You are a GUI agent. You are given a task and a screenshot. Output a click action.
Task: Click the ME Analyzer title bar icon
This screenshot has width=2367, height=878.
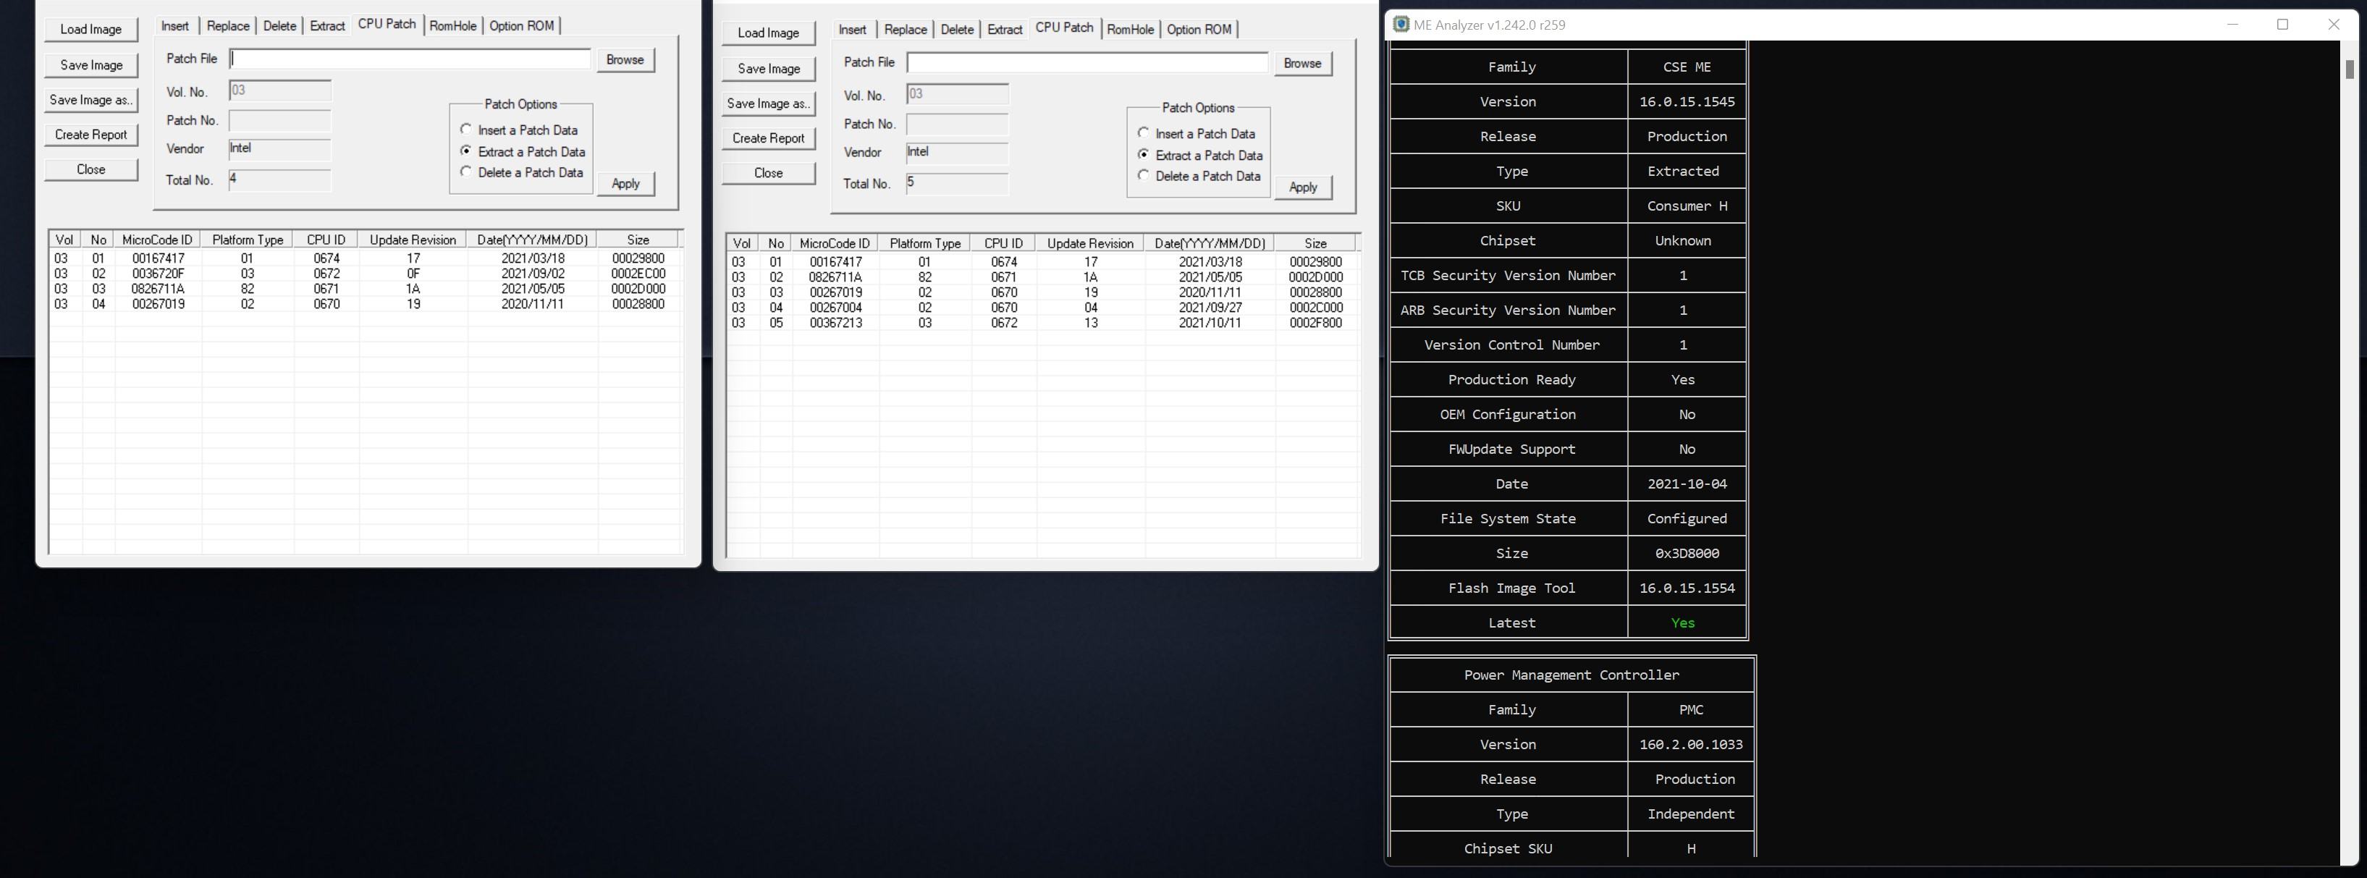click(1401, 25)
